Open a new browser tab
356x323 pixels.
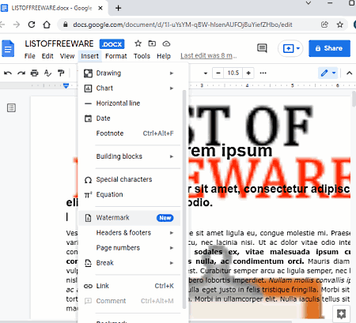(119, 8)
